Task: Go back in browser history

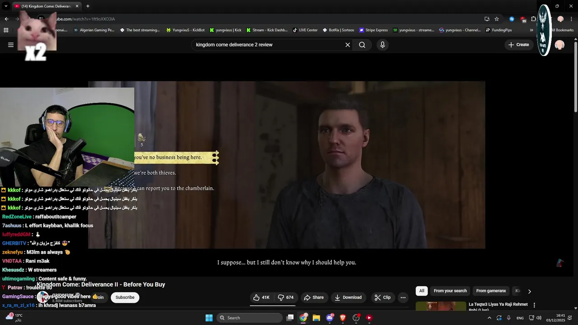Action: coord(6,19)
